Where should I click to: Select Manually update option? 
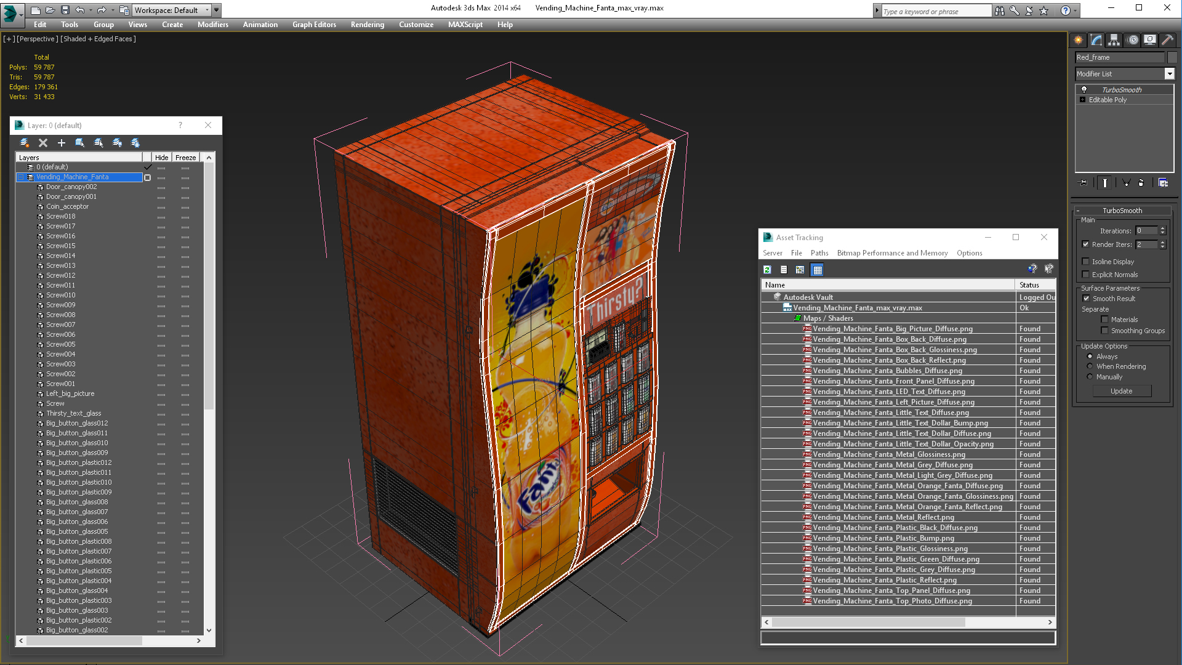point(1090,377)
